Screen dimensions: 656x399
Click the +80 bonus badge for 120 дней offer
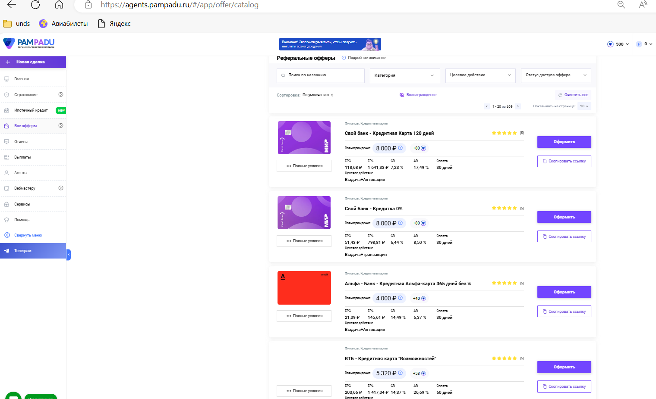click(419, 148)
